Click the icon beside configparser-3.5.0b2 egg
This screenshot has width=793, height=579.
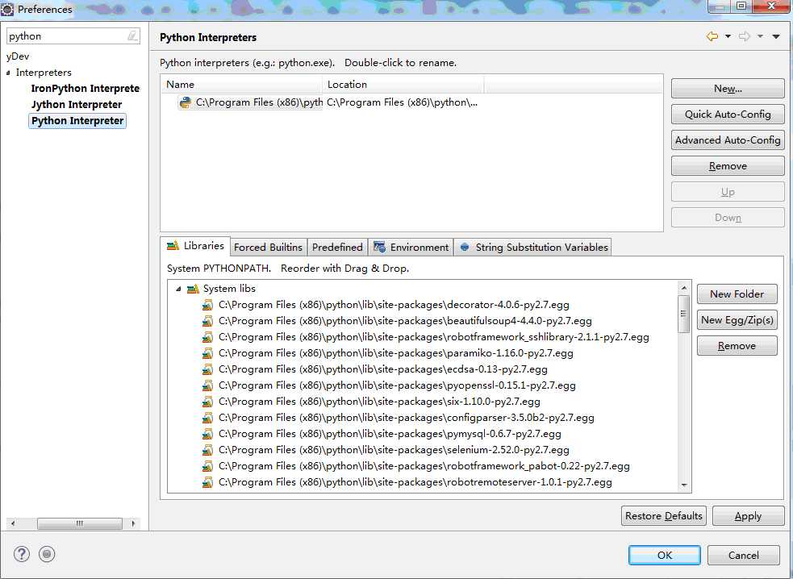pyautogui.click(x=207, y=419)
